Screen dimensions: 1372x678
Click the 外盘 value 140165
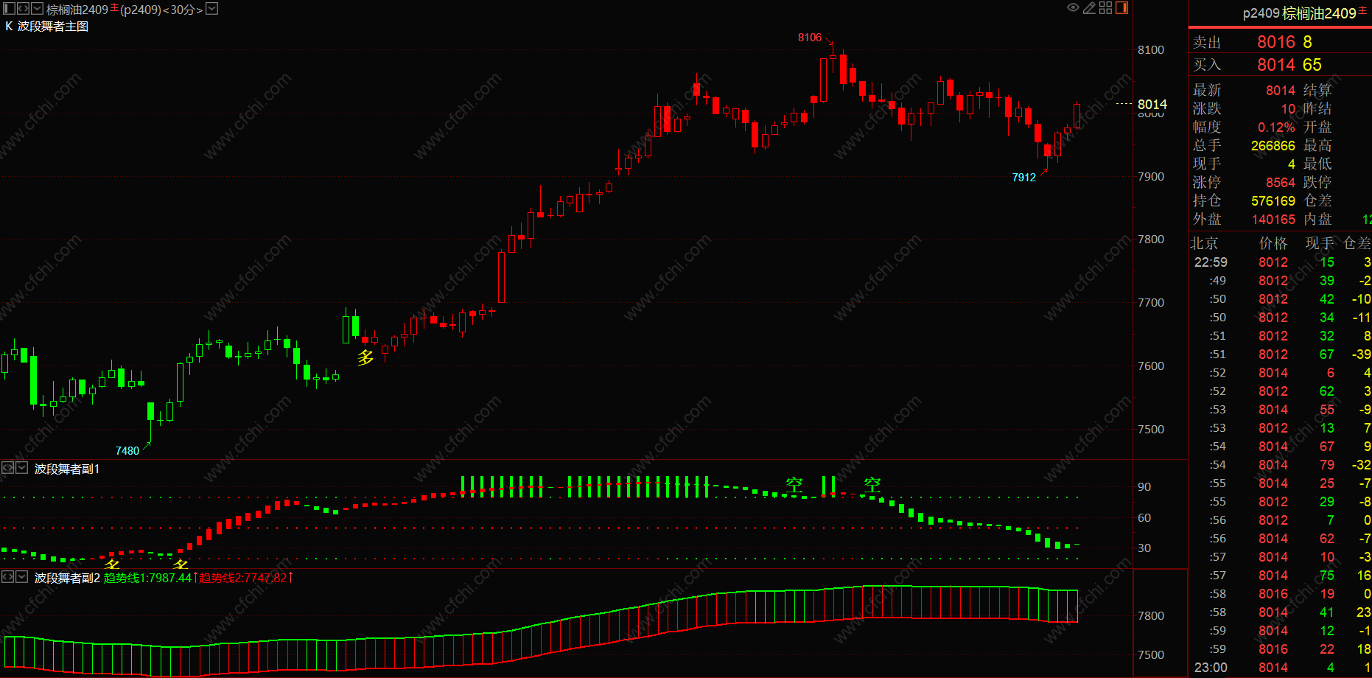tap(1273, 220)
